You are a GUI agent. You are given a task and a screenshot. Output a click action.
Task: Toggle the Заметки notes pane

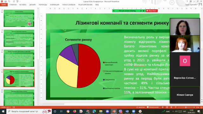tap(141, 107)
